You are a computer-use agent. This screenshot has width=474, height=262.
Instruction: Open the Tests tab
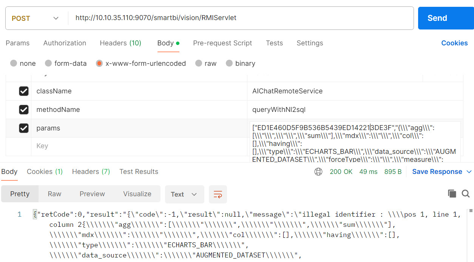(x=274, y=43)
